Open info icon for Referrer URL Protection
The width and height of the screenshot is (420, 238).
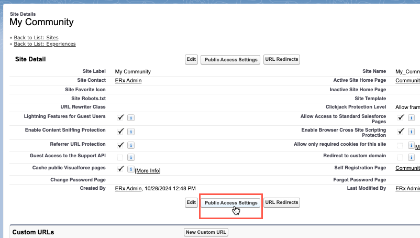(x=131, y=145)
